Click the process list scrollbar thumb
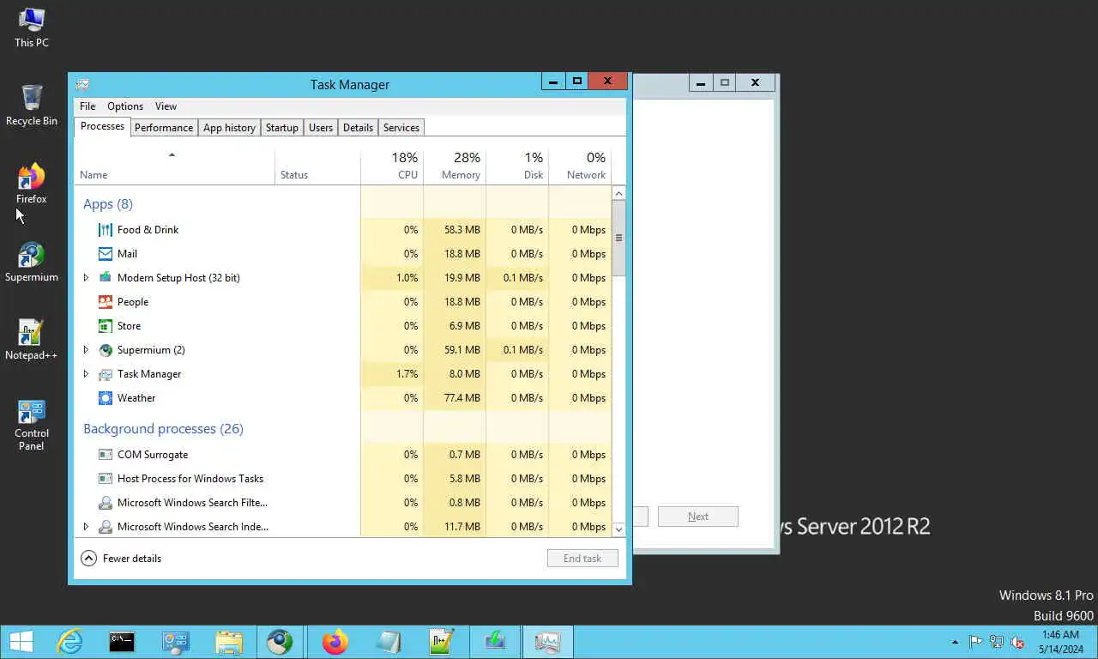1098x659 pixels. click(618, 238)
